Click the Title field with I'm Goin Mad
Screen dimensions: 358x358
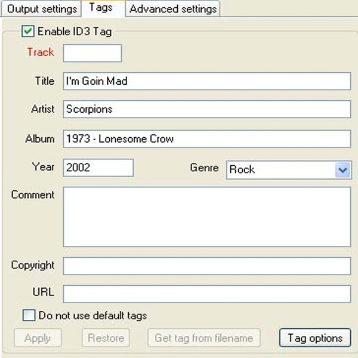tap(207, 81)
